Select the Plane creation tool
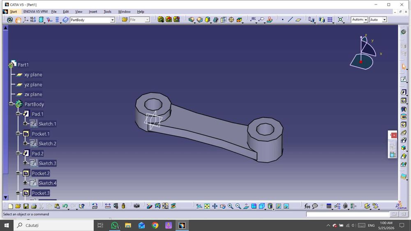 [x=298, y=20]
